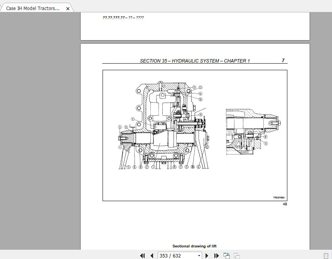Open the page number dropdown arrow
This screenshot has width=332, height=259.
pos(199,256)
